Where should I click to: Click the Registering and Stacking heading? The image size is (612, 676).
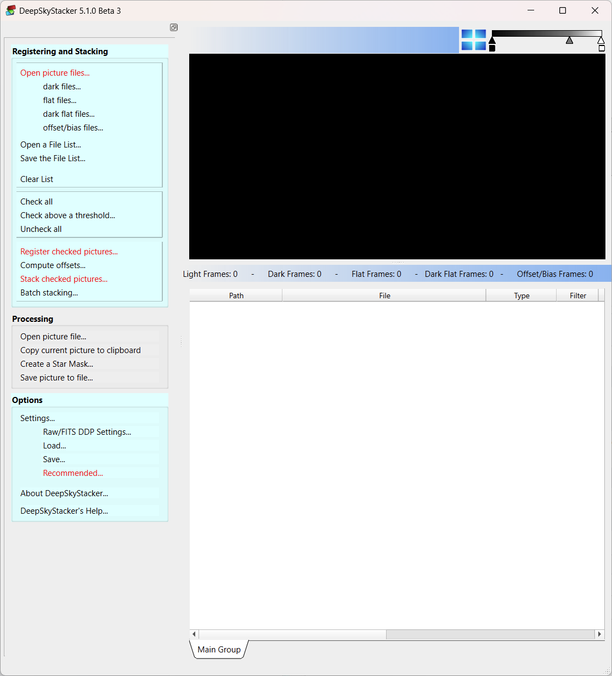(60, 52)
